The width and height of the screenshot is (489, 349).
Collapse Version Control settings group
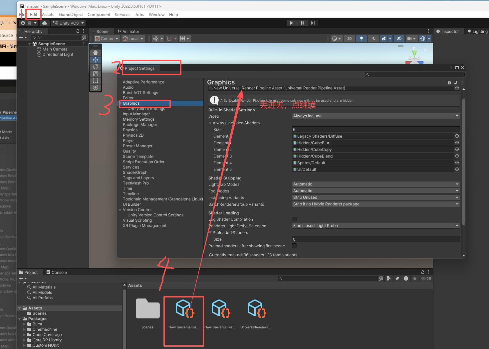[120, 210]
